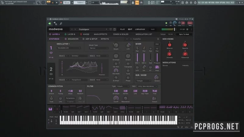This screenshot has height=137, width=244.
Task: Switch to the PLAY page
Action: [x=123, y=29]
